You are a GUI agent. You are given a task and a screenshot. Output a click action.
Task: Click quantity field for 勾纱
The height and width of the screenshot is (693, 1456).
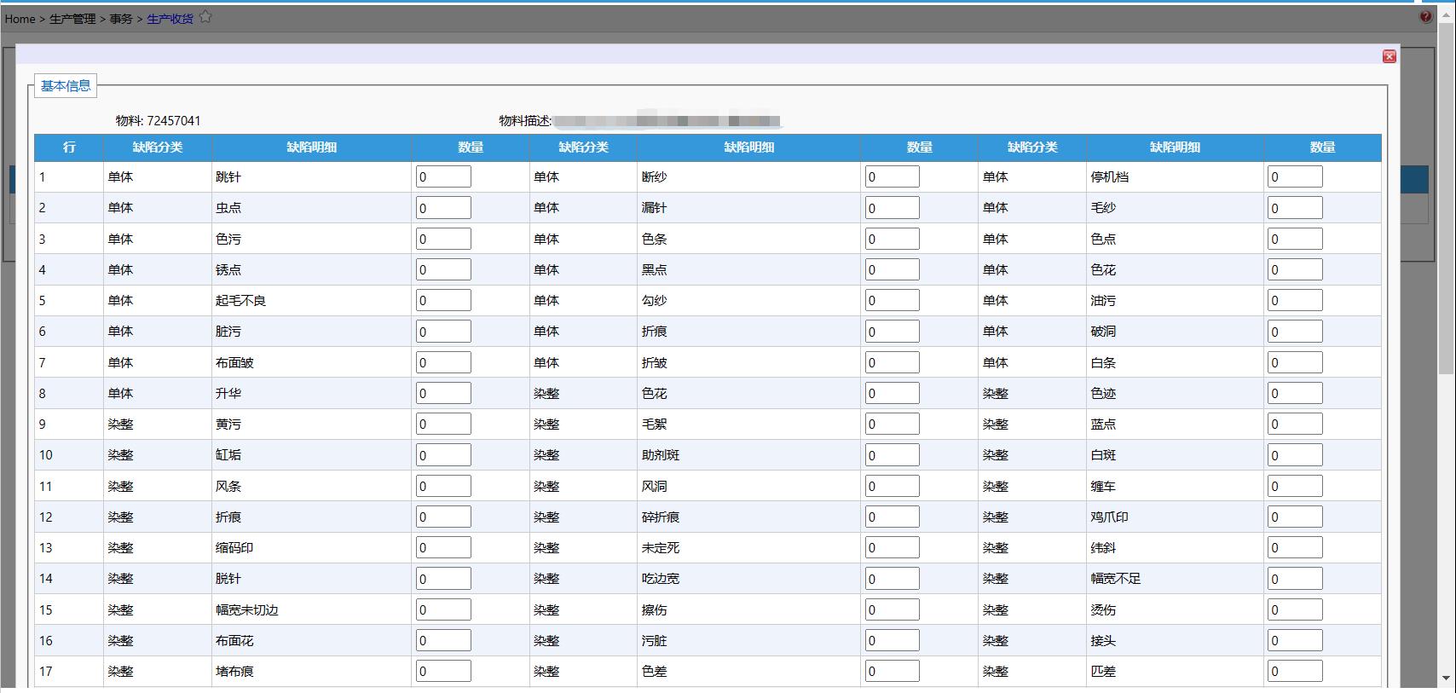point(893,300)
